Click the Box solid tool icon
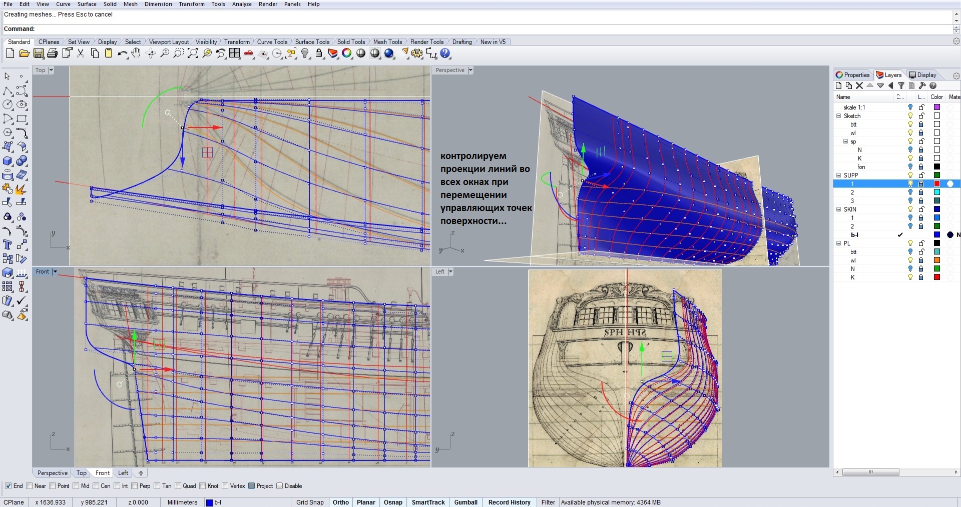 [x=8, y=161]
